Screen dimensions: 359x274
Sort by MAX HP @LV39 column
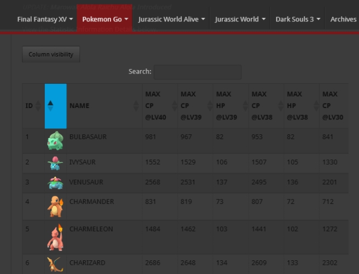pos(231,106)
